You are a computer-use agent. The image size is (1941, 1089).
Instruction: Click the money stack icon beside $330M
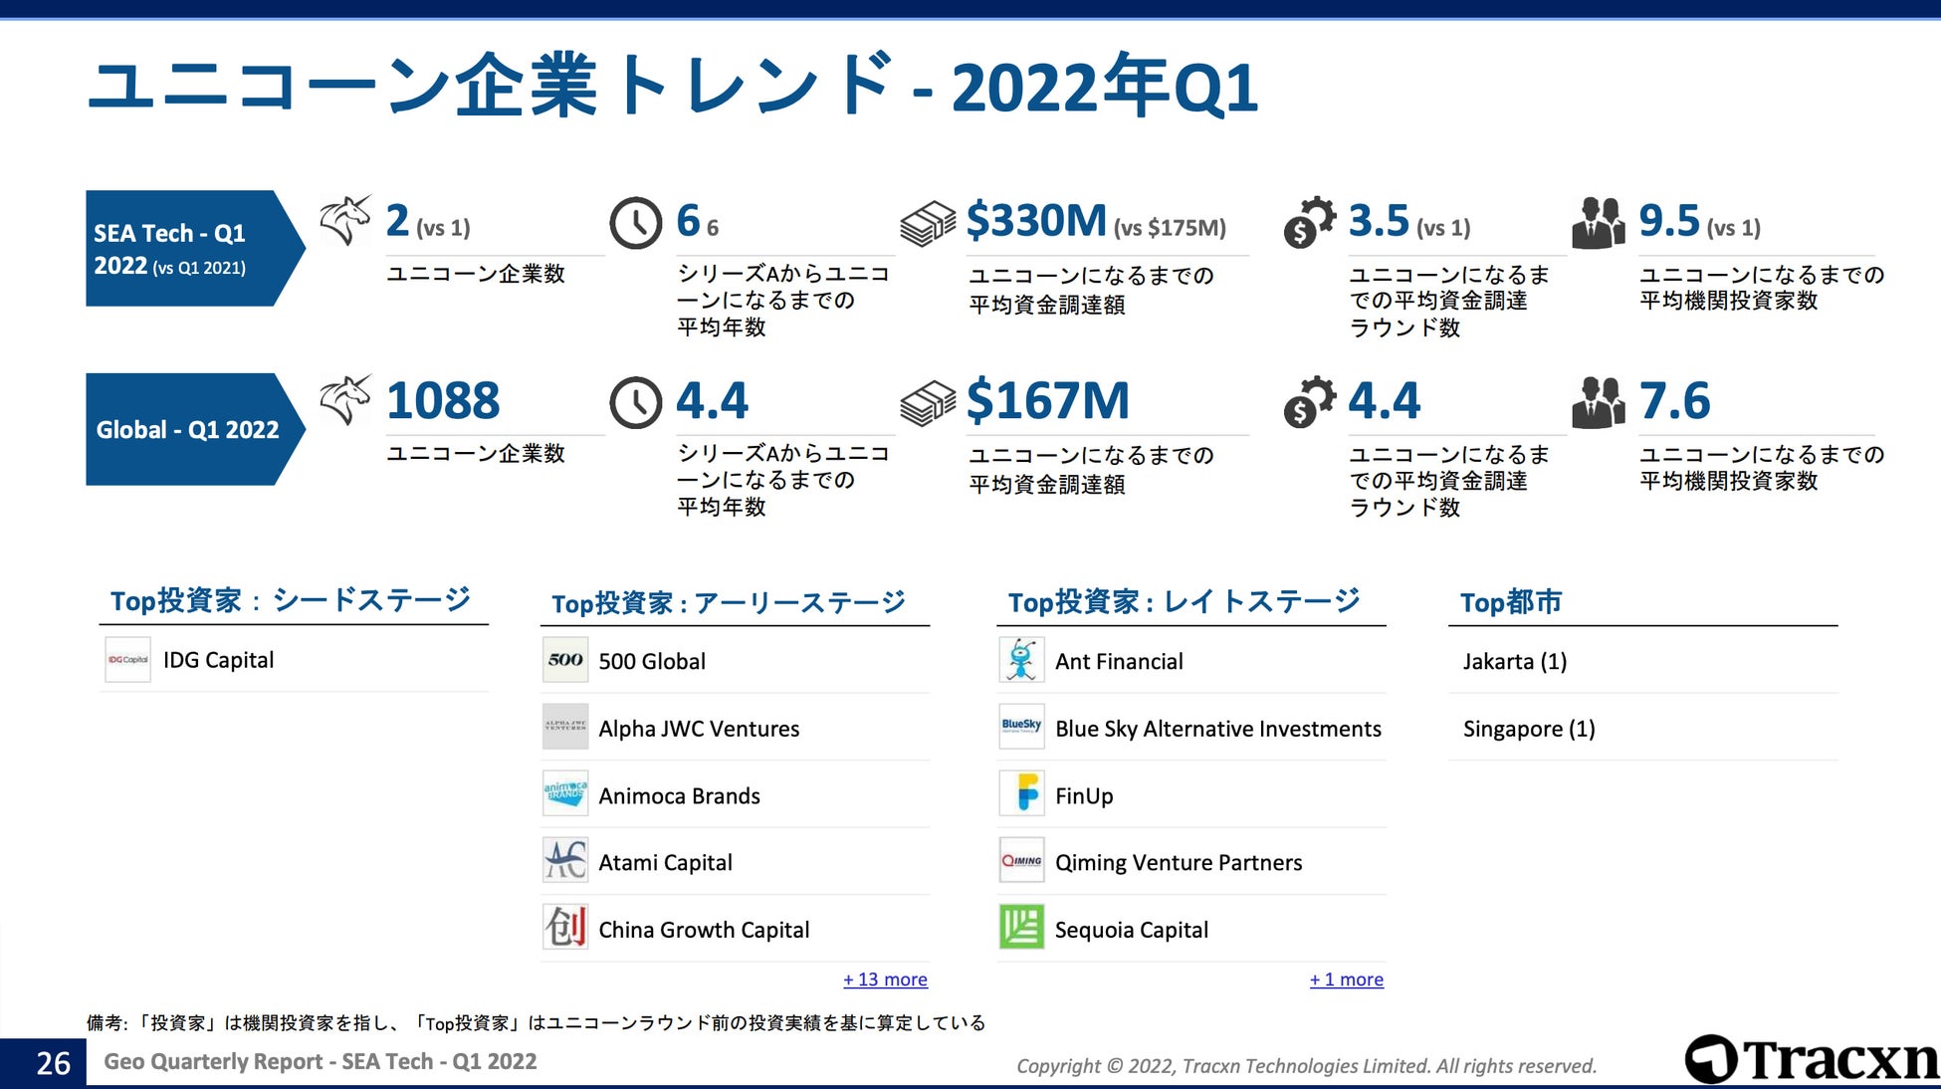[927, 223]
